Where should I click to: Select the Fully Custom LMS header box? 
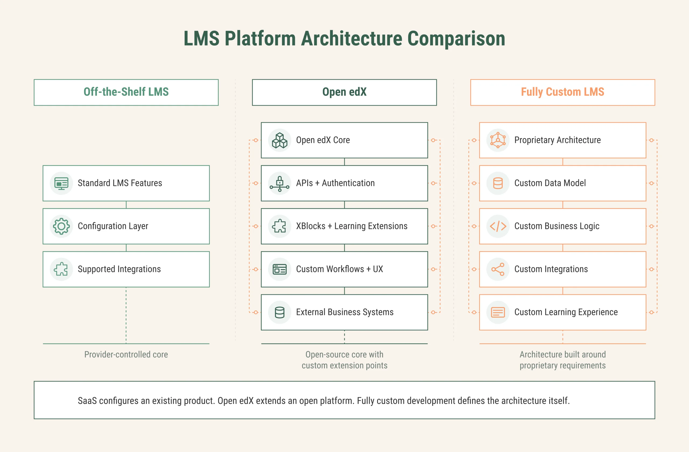coord(563,92)
